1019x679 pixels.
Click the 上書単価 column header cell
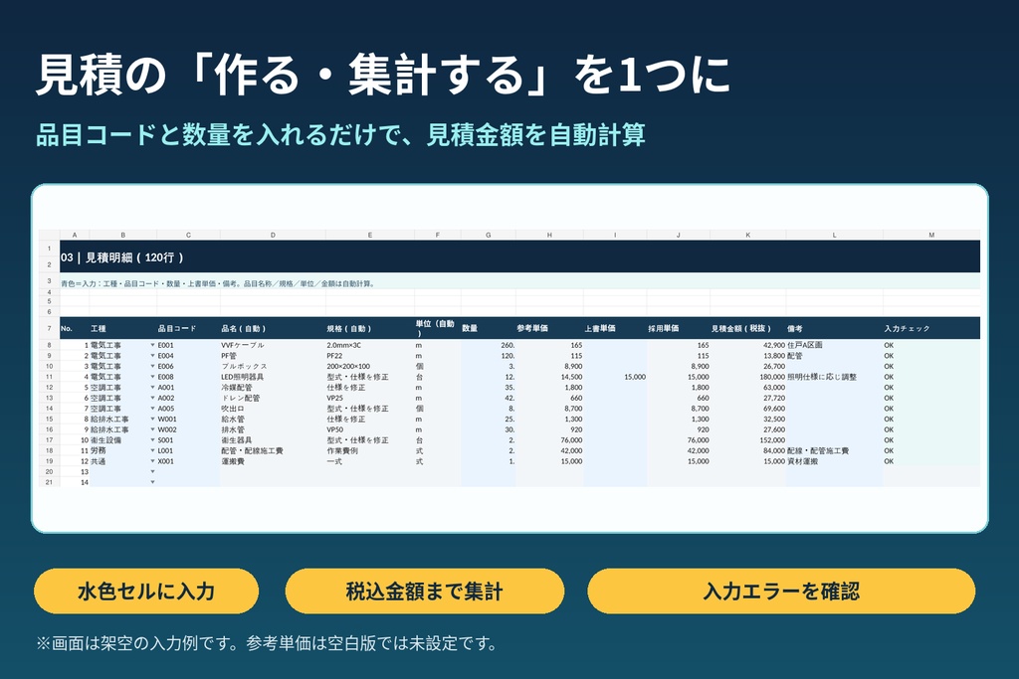pyautogui.click(x=615, y=328)
